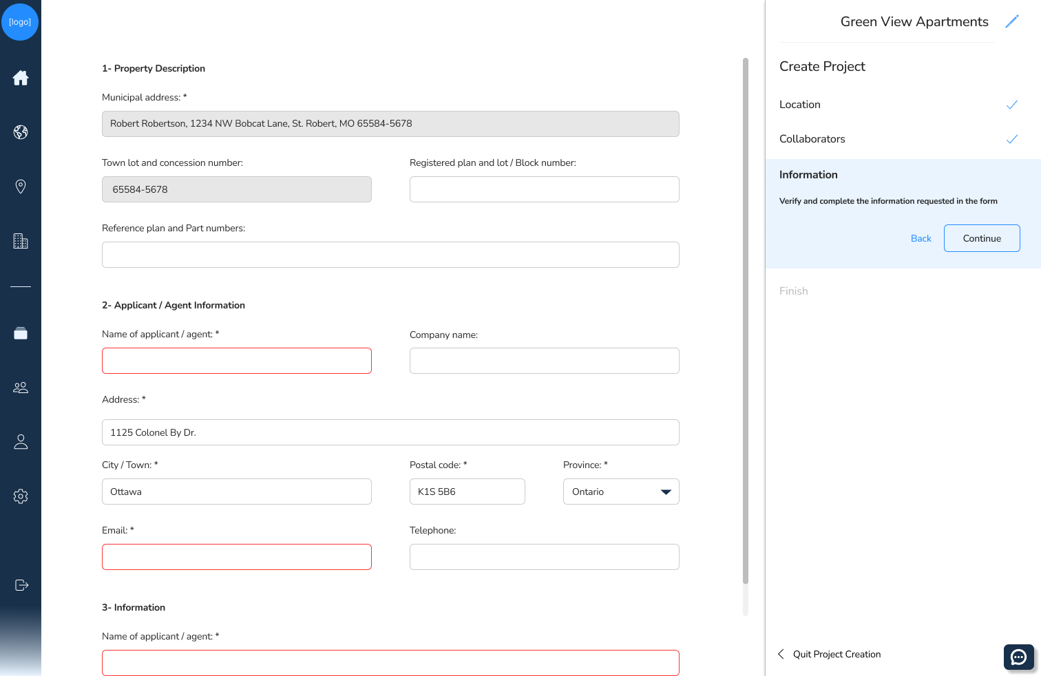Open the chat support bubble icon
The width and height of the screenshot is (1041, 676).
pyautogui.click(x=1019, y=657)
